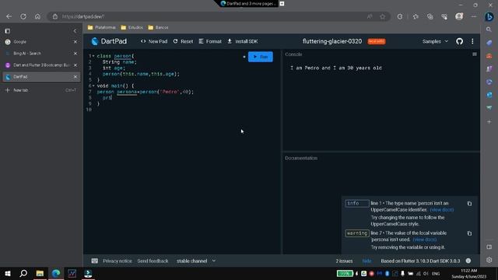498x280 pixels.
Task: Click Install SDK
Action: (x=243, y=41)
